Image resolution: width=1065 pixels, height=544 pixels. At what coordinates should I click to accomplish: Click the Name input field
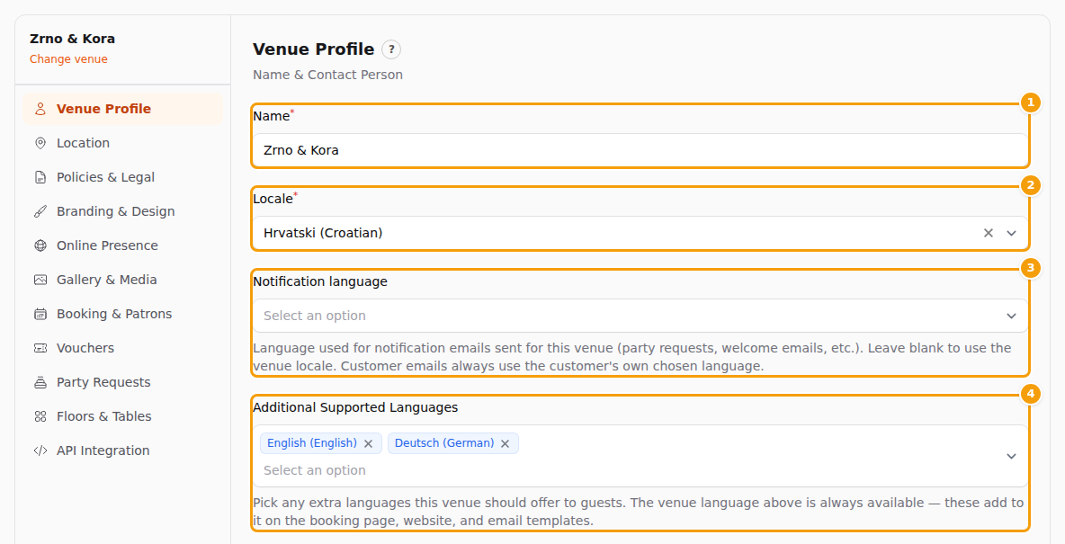[640, 150]
